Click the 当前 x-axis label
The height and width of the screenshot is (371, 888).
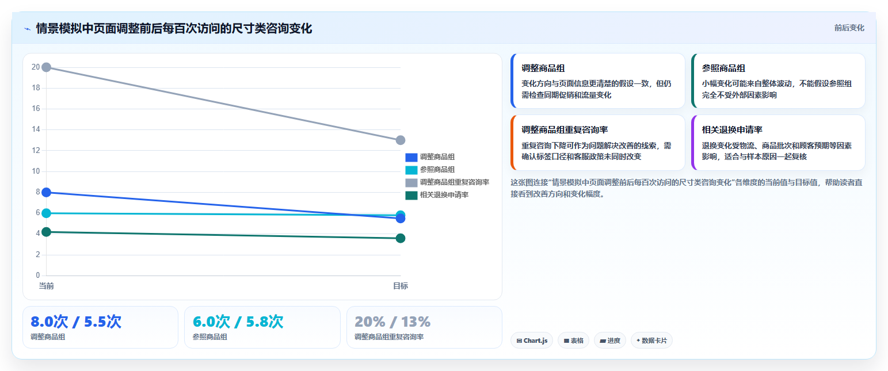(x=47, y=286)
